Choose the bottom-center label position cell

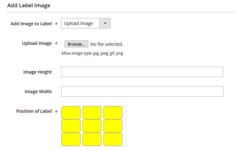92,139
